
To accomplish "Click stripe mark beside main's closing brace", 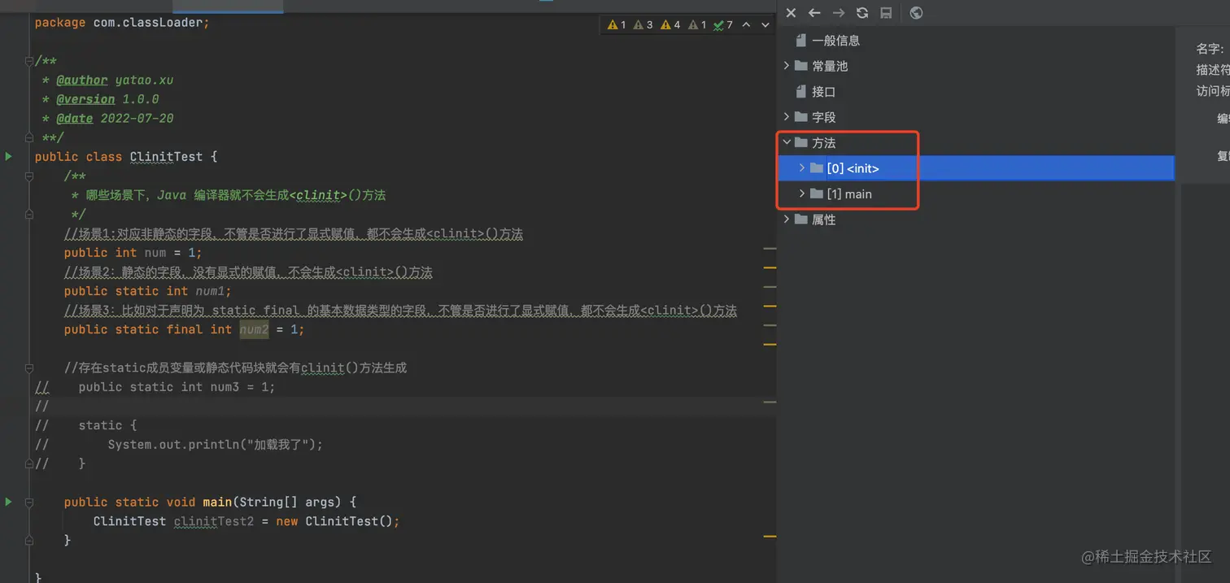I will (770, 536).
